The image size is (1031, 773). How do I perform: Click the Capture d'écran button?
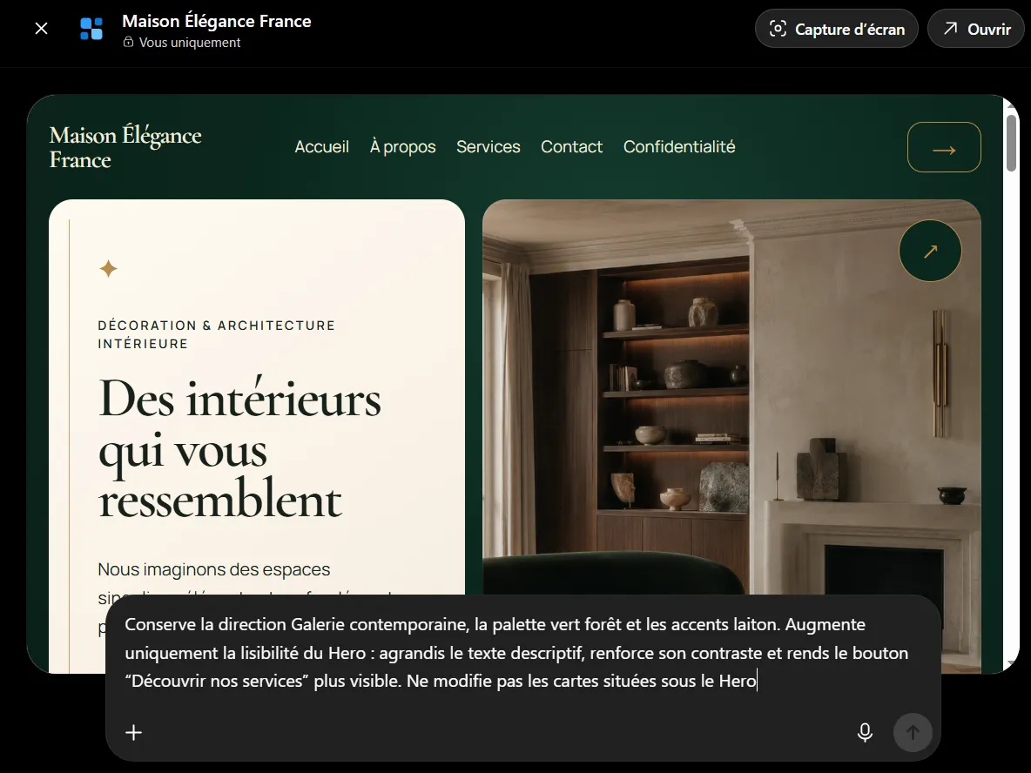click(x=836, y=29)
